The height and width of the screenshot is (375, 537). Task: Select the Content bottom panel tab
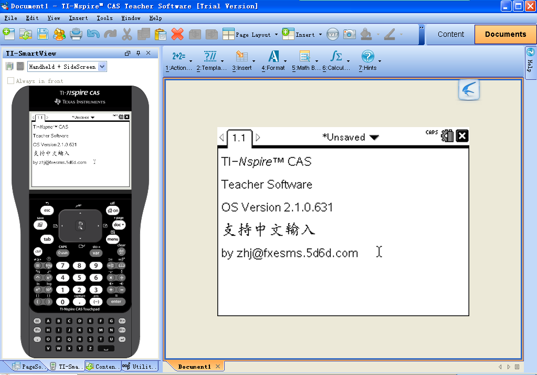tap(102, 367)
